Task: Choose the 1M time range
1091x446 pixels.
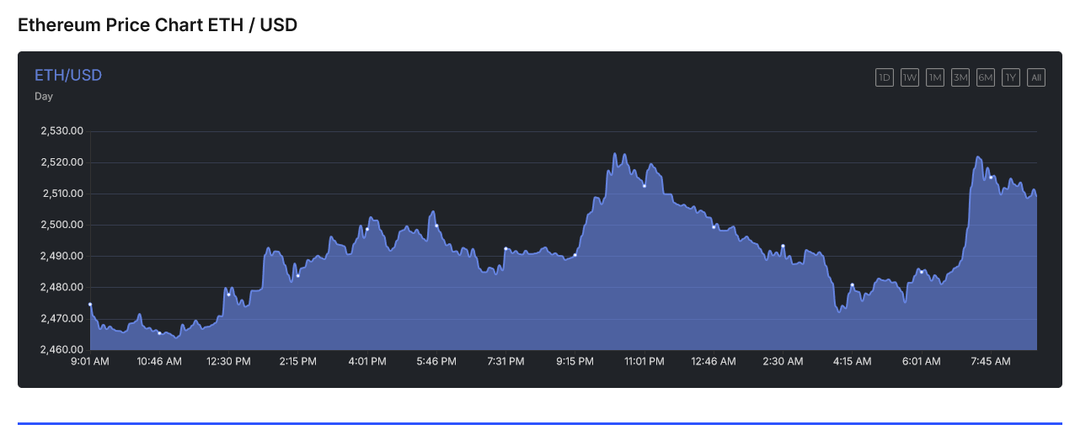Action: [935, 77]
